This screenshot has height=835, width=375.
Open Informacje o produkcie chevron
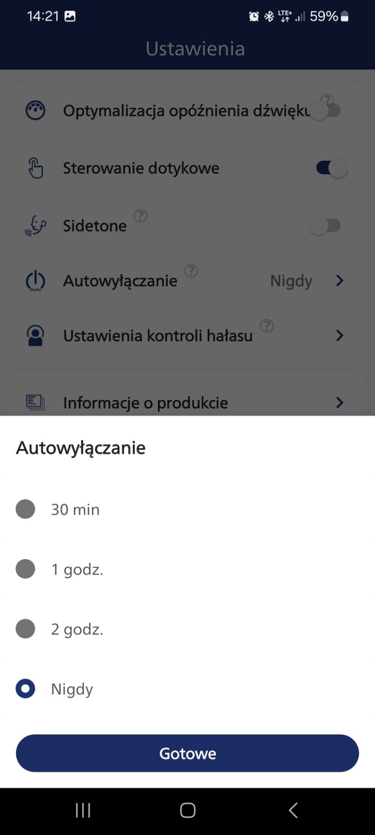point(340,402)
